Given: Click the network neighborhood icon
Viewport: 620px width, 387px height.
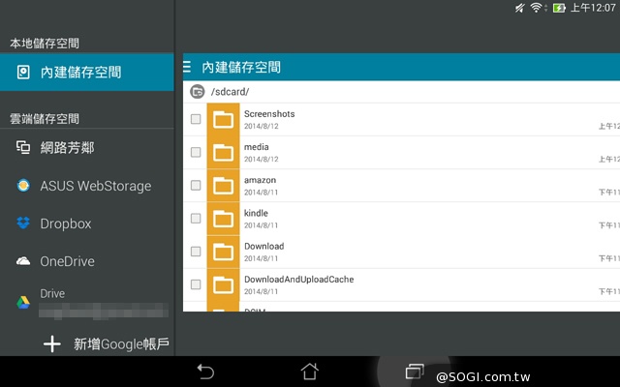Looking at the screenshot, I should tap(23, 147).
